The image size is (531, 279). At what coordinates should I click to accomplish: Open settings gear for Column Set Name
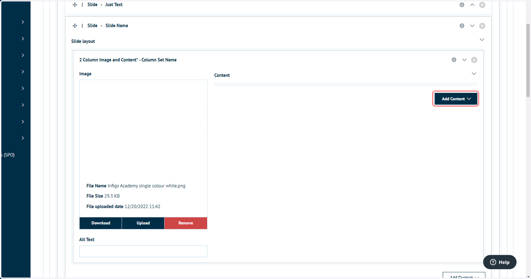[x=454, y=60]
